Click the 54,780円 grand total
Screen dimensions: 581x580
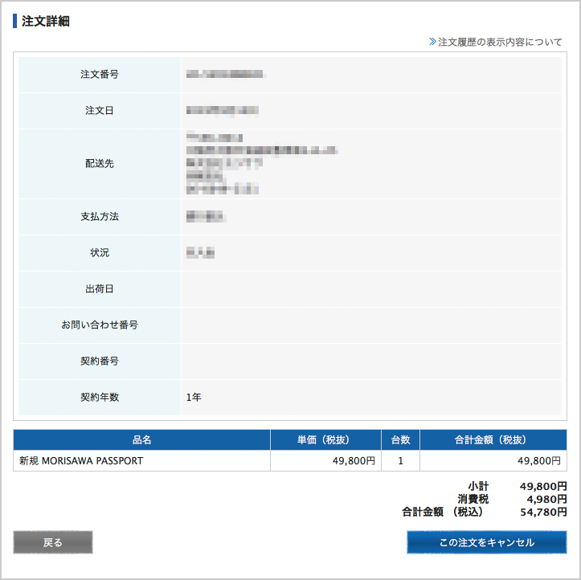tap(543, 512)
